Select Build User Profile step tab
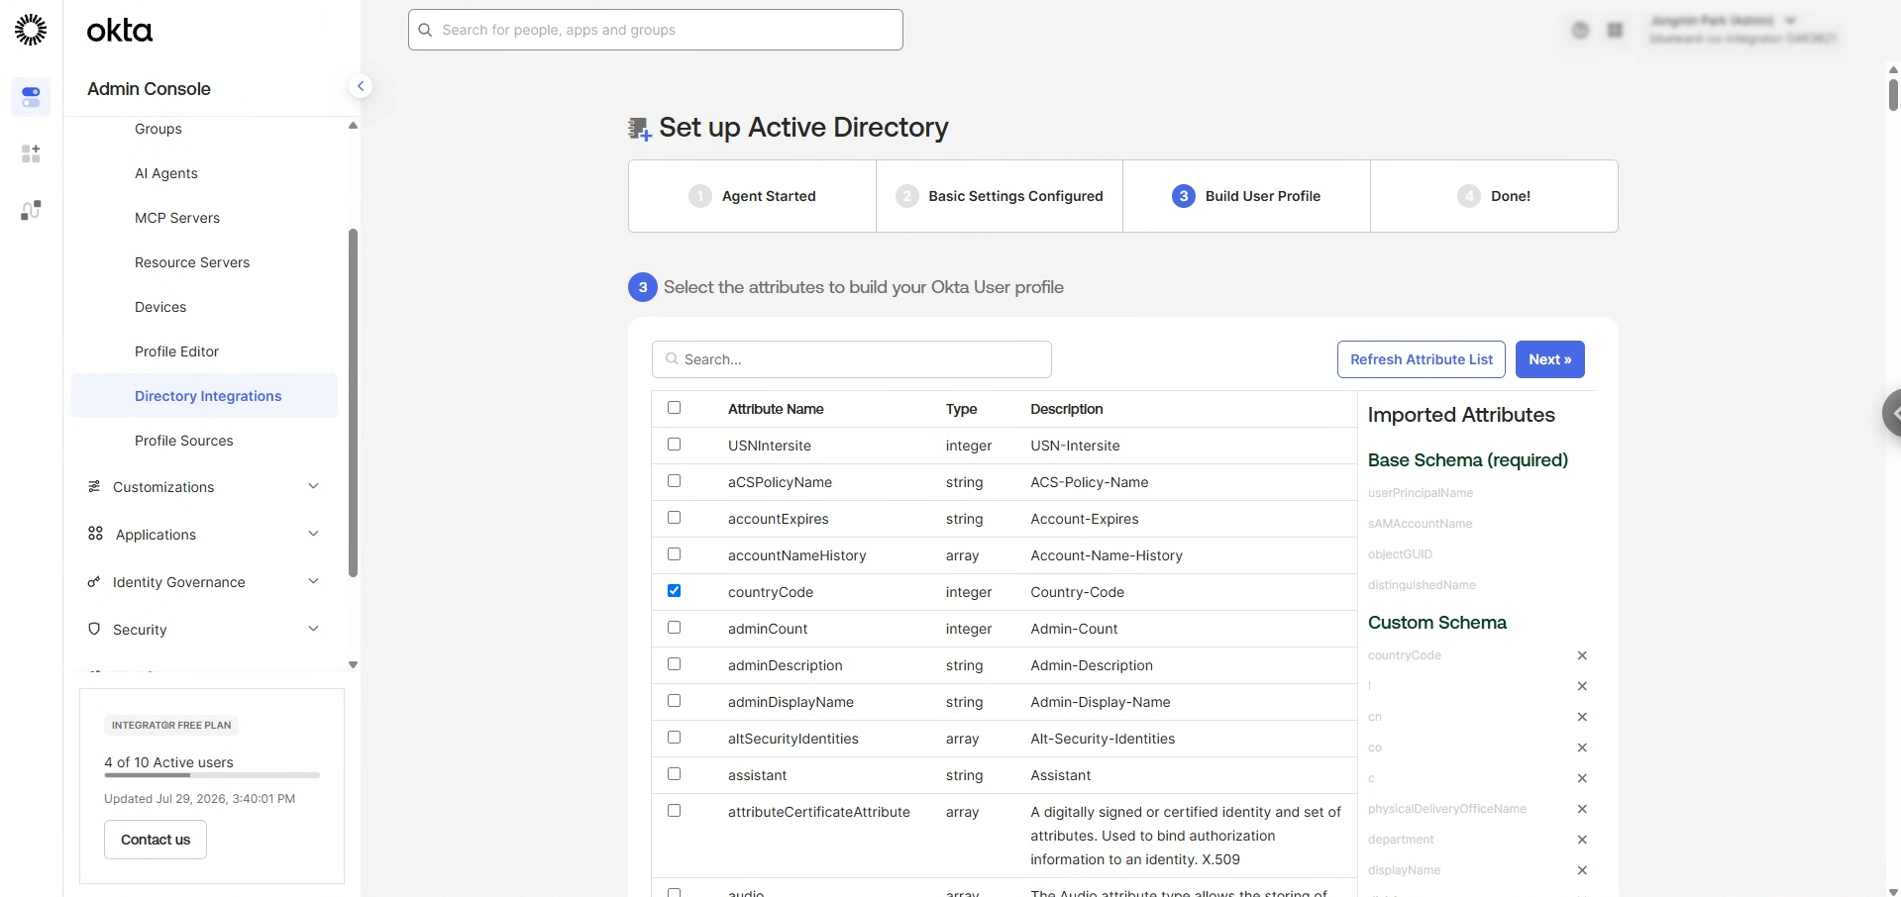The image size is (1901, 897). [1246, 196]
